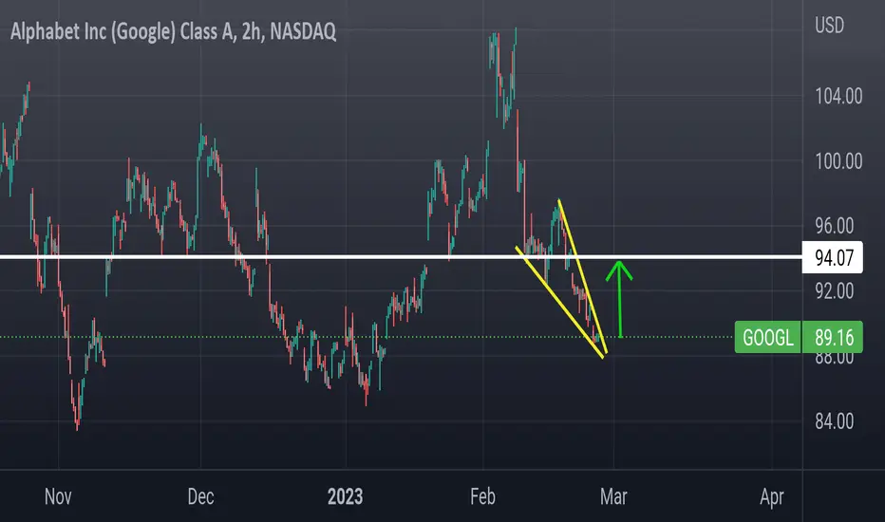Click the 2023 label on time axis
Viewport: 885px width, 522px height.
point(346,496)
